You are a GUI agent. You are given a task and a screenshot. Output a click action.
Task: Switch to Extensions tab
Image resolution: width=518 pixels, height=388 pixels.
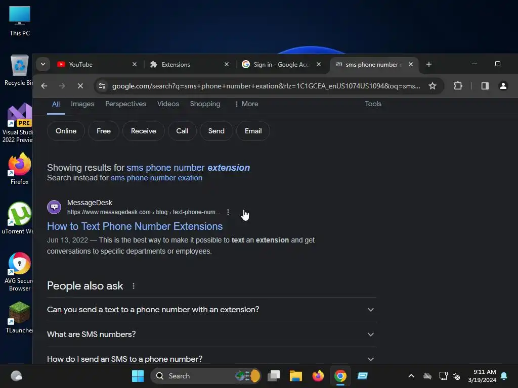click(187, 64)
